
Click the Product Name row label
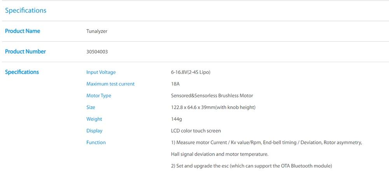(x=23, y=31)
